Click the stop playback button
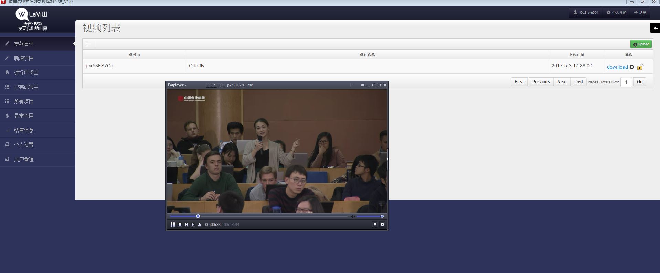The image size is (660, 273). tap(180, 225)
